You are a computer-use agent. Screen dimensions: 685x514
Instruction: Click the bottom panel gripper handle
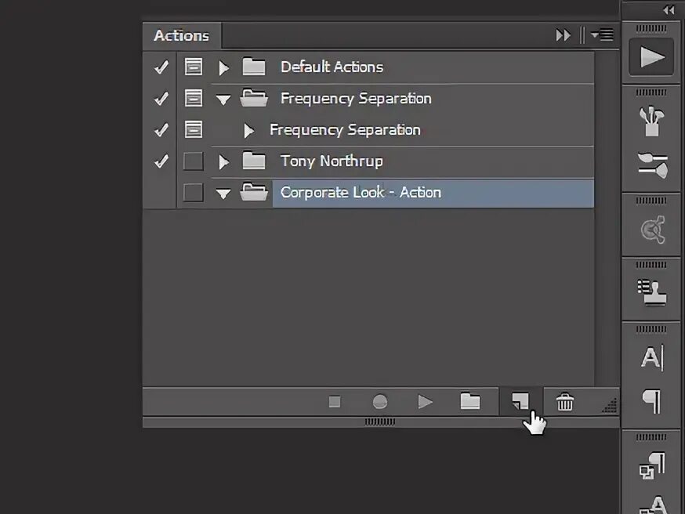pos(379,422)
